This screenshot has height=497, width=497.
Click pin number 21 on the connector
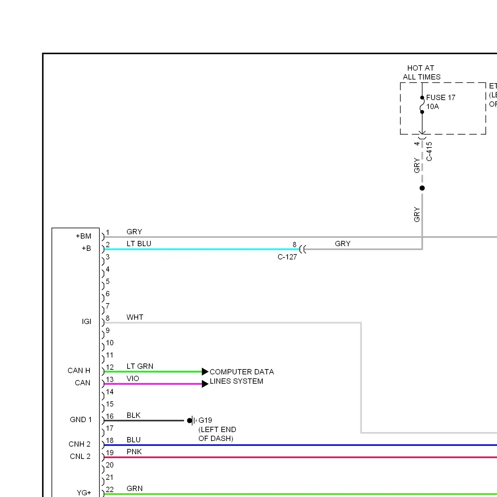pyautogui.click(x=110, y=477)
